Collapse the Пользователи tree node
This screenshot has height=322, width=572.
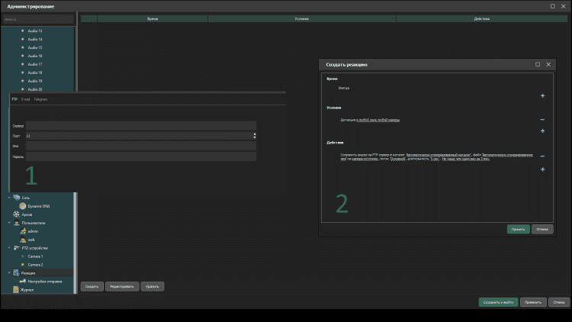(x=8, y=223)
